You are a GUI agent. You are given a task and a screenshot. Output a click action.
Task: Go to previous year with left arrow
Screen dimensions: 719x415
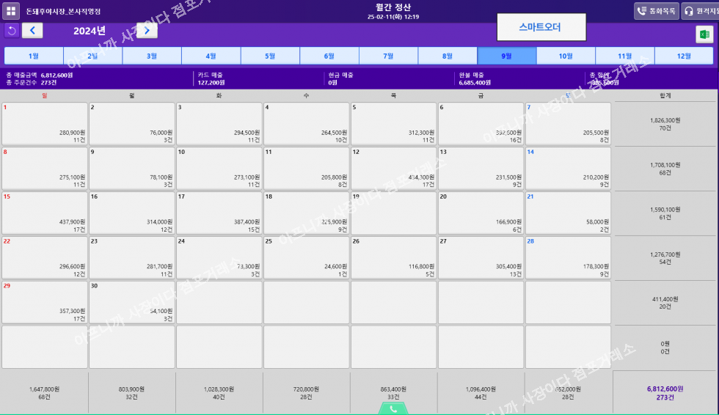click(32, 30)
